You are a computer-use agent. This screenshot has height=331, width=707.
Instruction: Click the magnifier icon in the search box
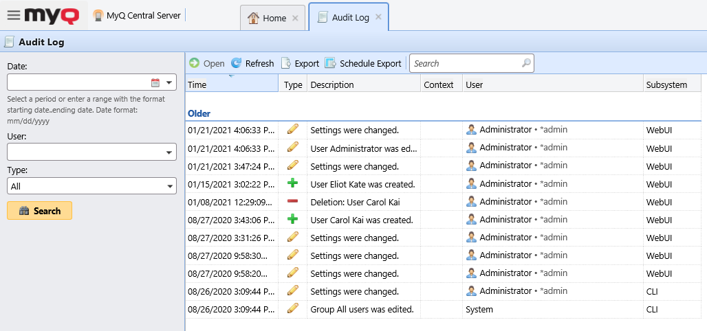[526, 63]
